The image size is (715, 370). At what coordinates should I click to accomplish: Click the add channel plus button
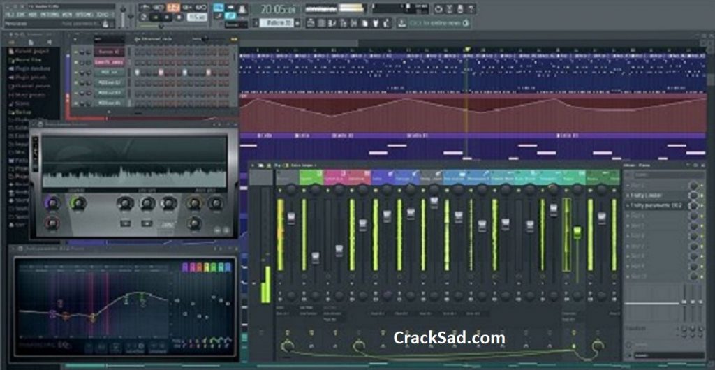click(109, 112)
